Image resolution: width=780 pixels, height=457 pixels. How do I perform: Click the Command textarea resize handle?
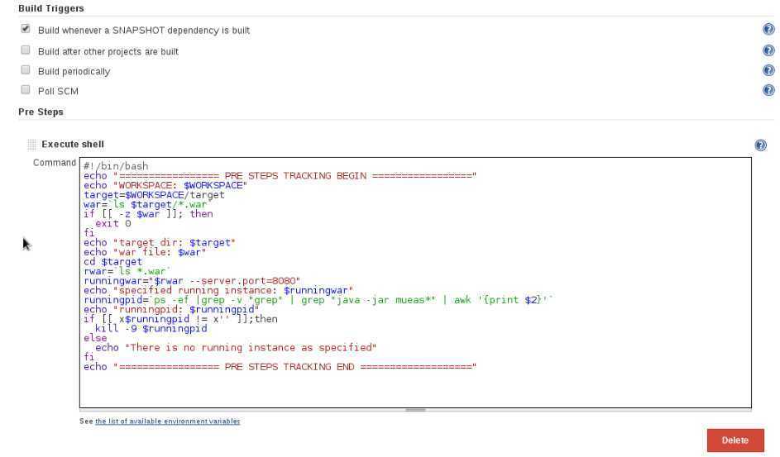(415, 409)
